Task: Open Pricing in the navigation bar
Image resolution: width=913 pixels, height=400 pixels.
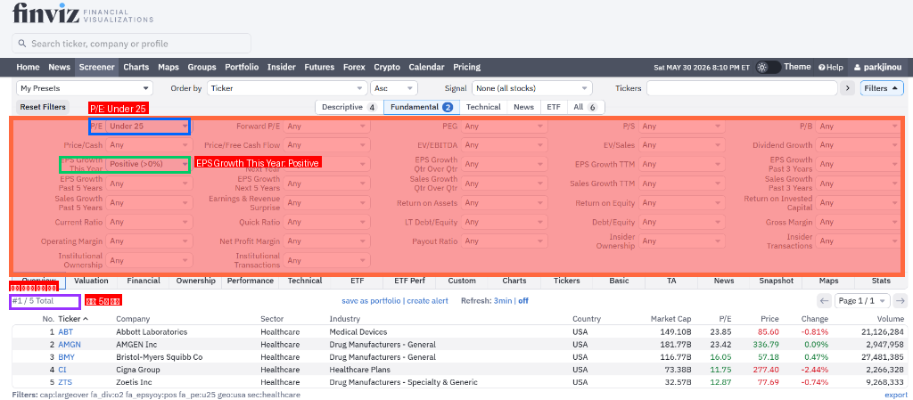Action: pos(466,67)
